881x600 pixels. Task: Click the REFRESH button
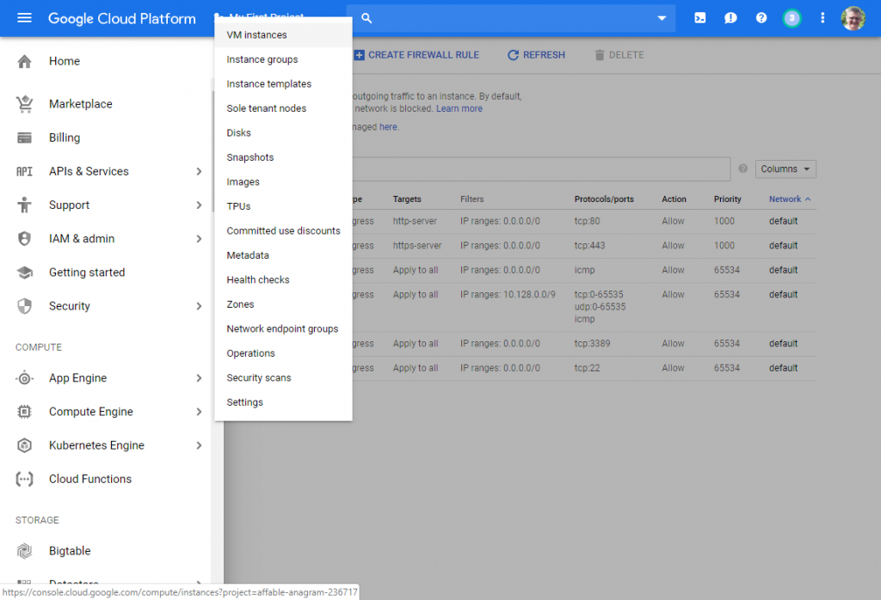[x=537, y=55]
